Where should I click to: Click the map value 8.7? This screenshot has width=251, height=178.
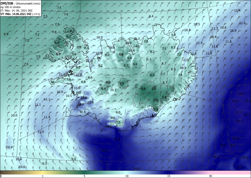164,63
